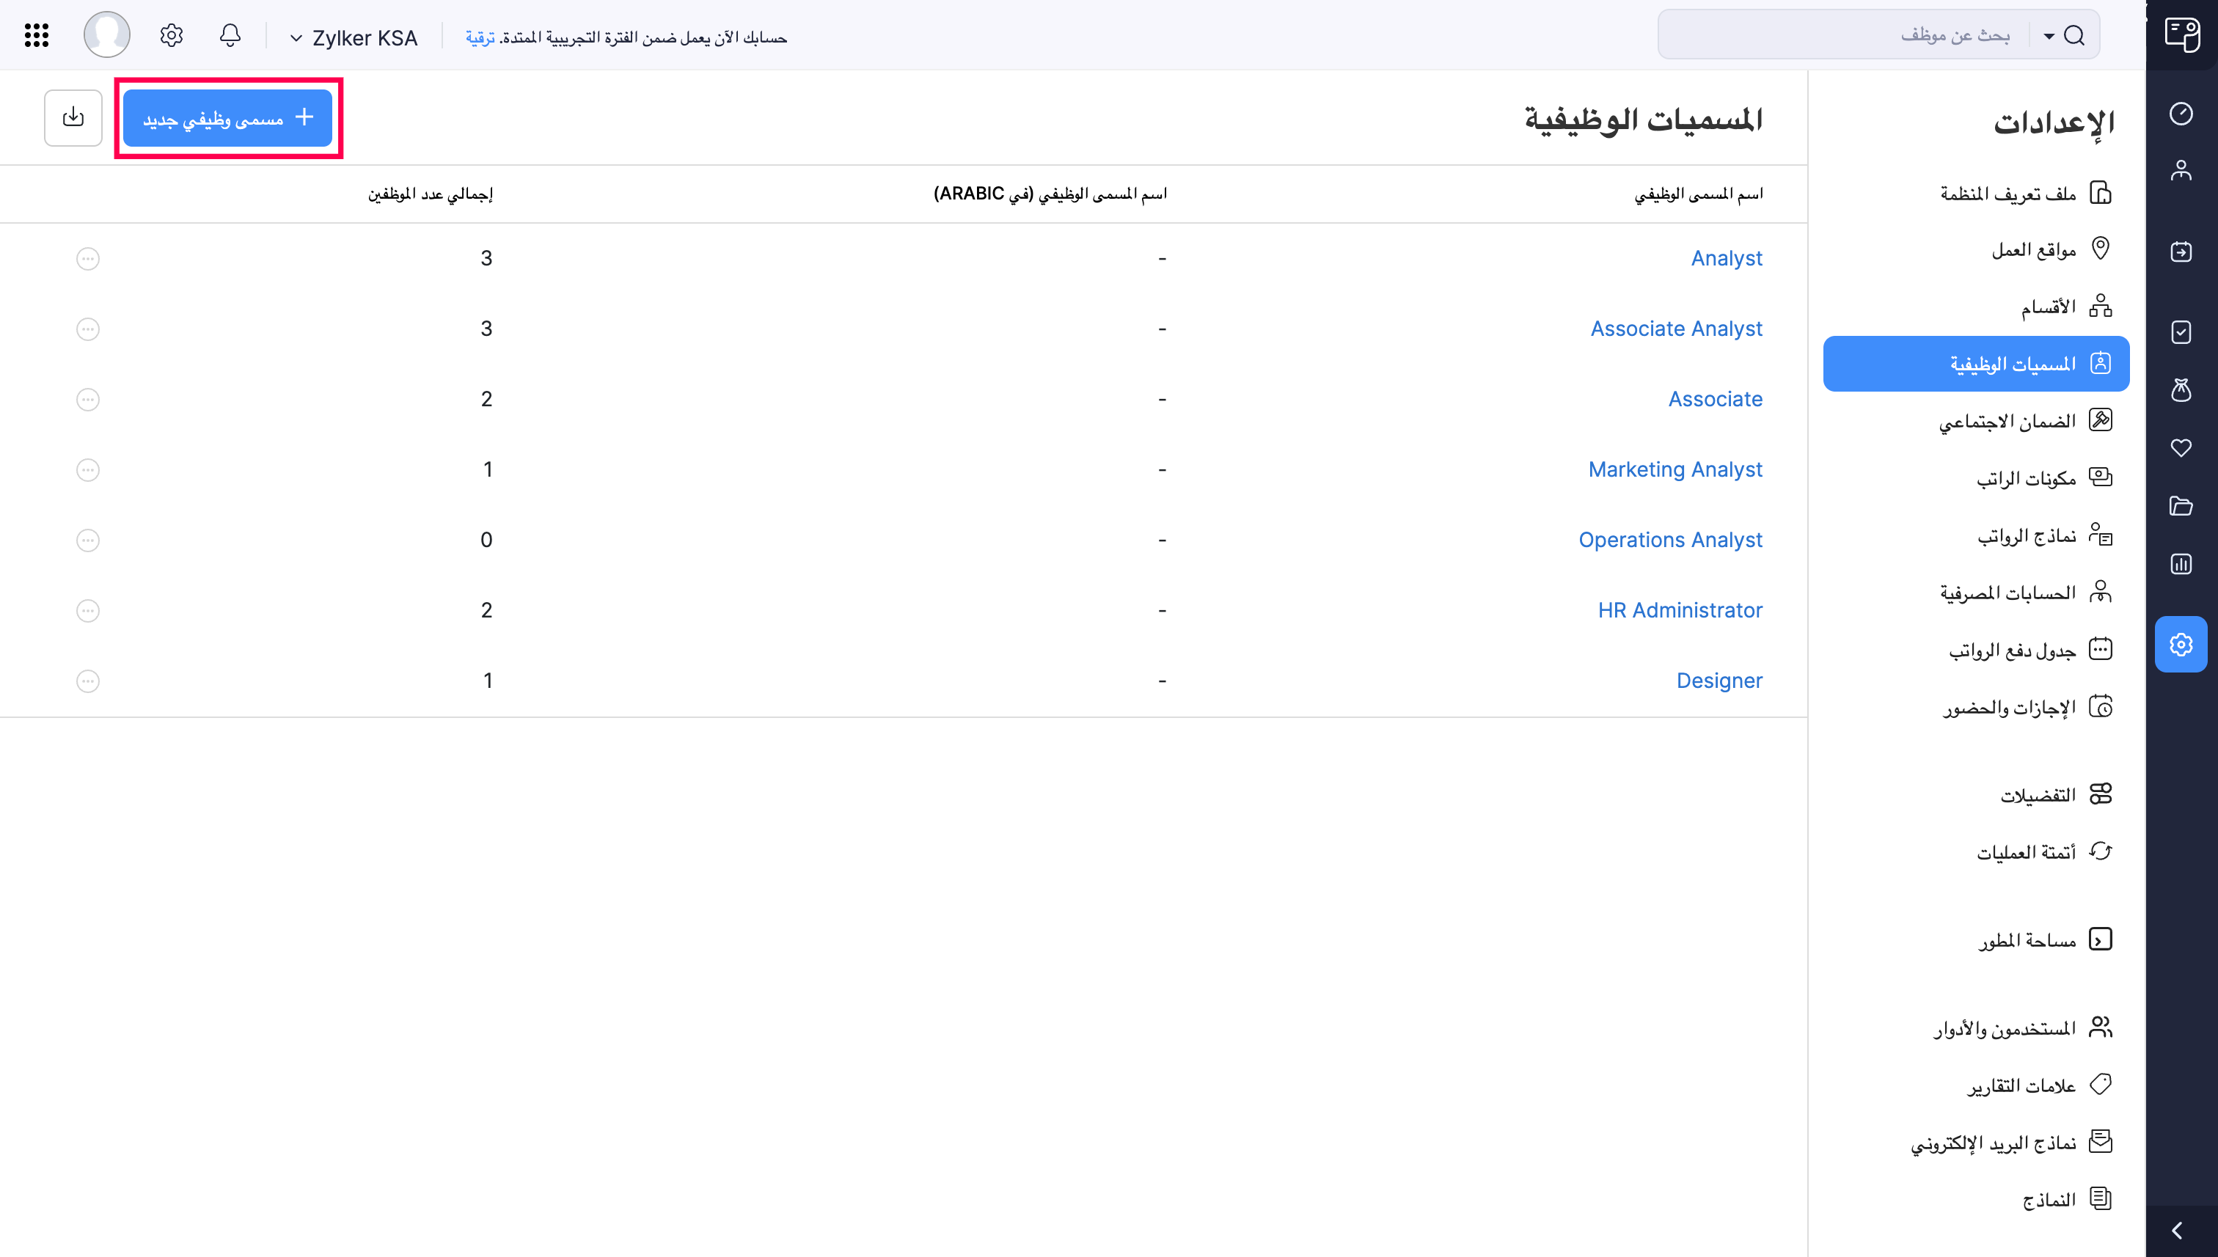Image resolution: width=2218 pixels, height=1257 pixels.
Task: Open row actions menu for Analyst
Action: (87, 258)
